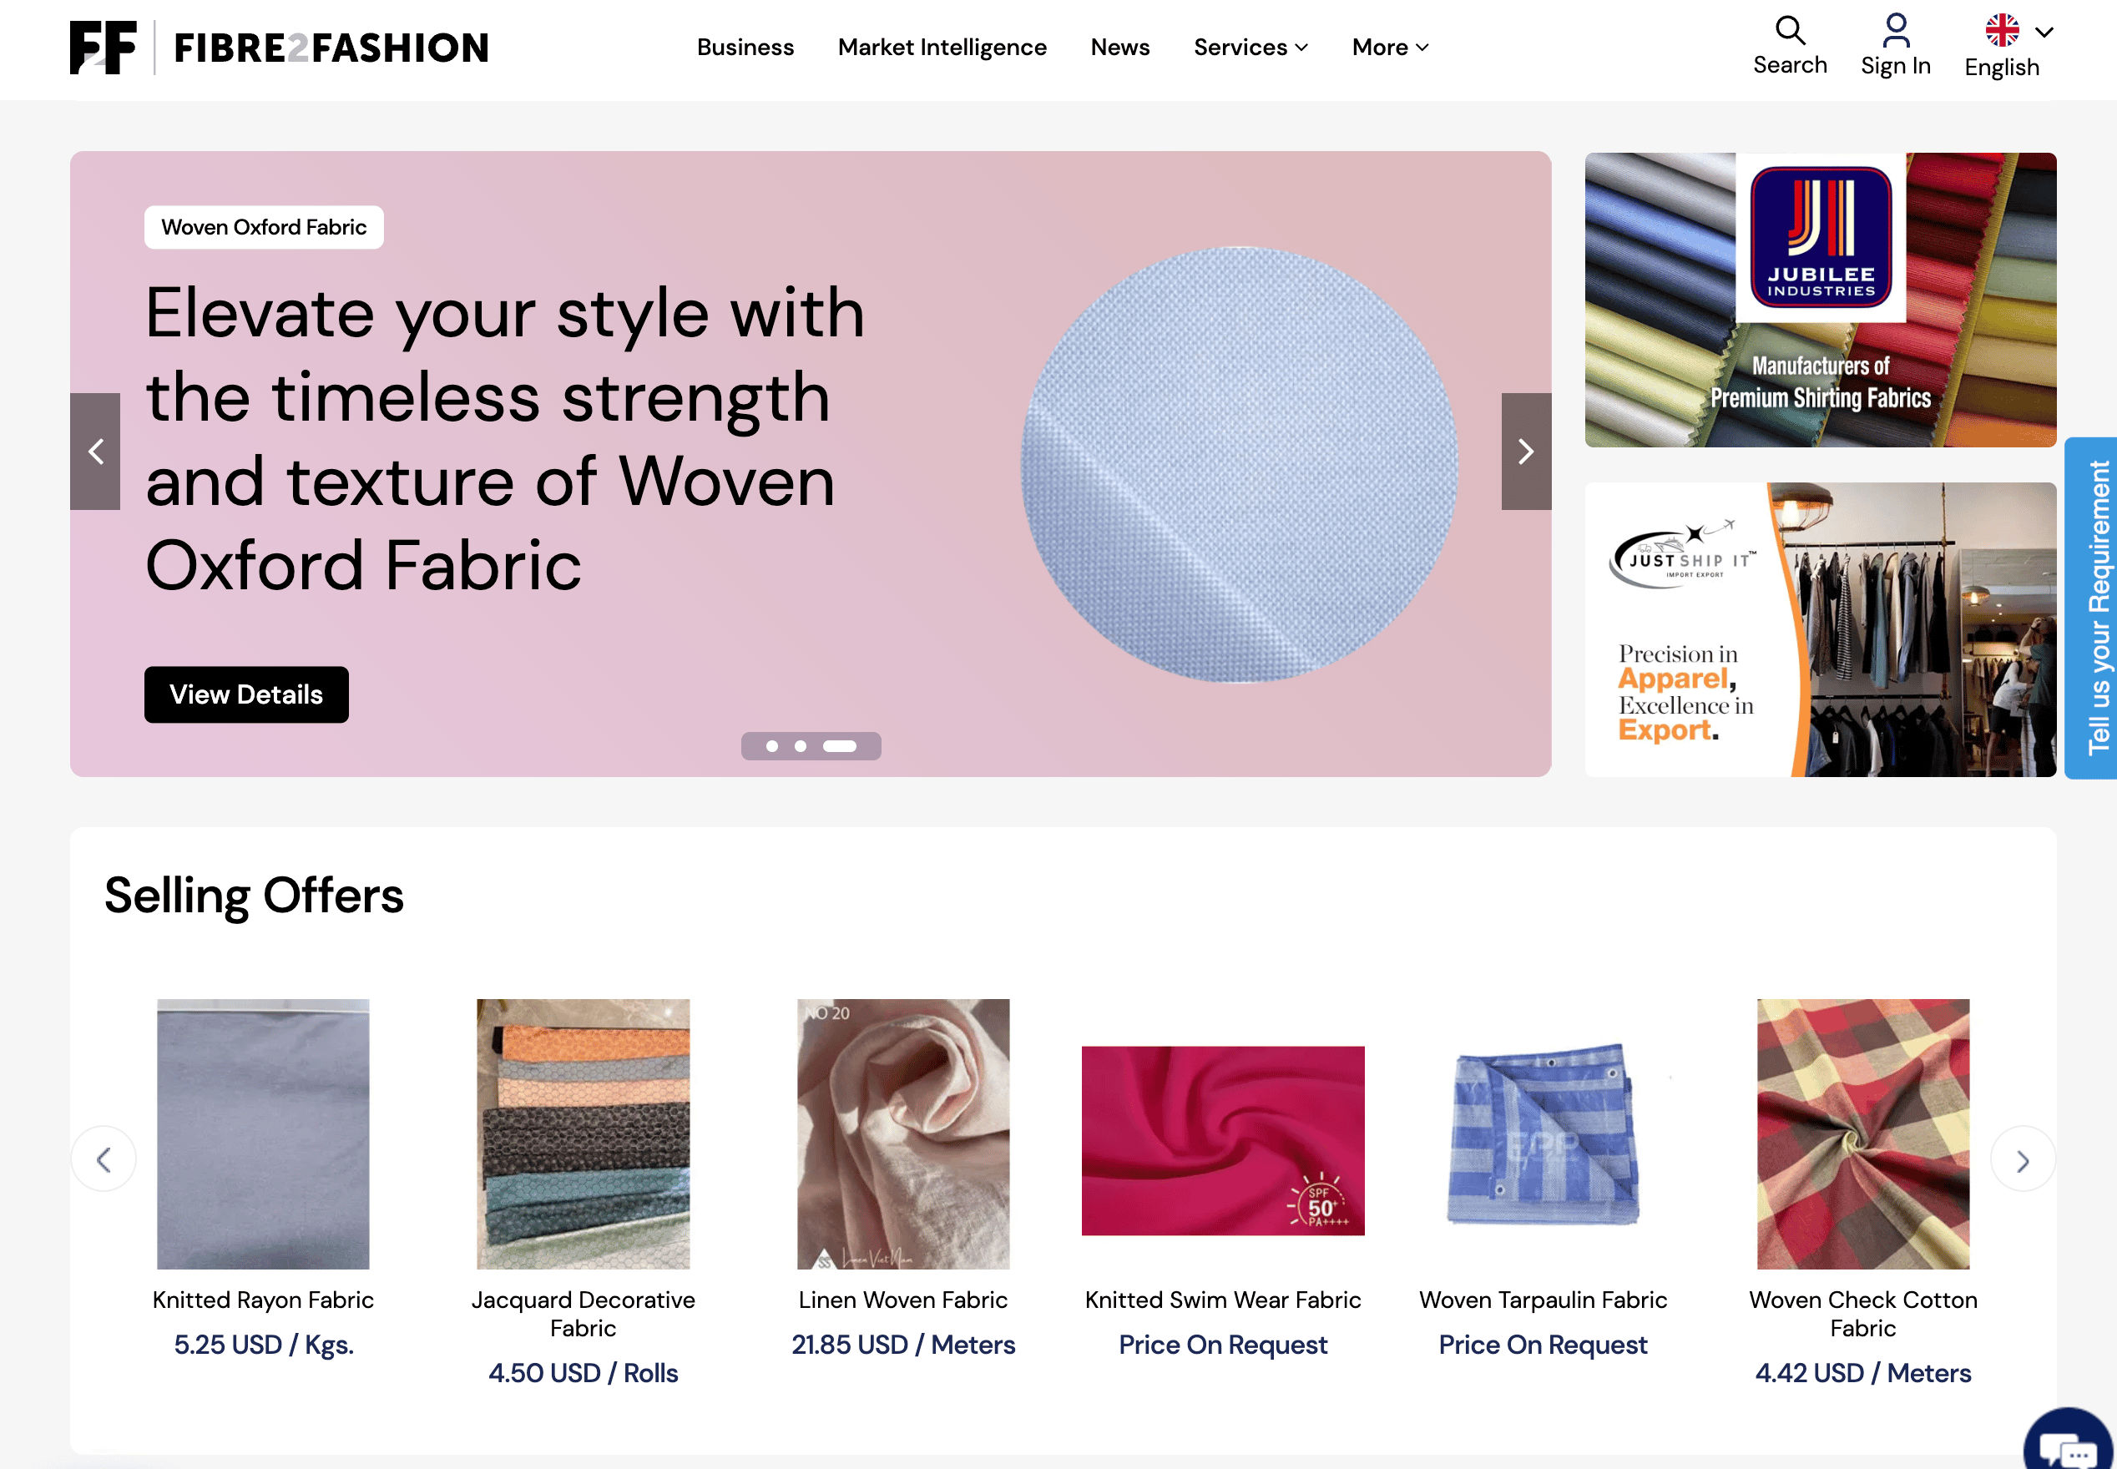
Task: Select the second carousel dot indicator
Action: tap(801, 746)
